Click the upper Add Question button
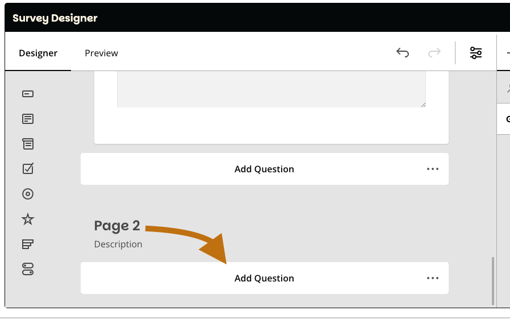 point(264,169)
